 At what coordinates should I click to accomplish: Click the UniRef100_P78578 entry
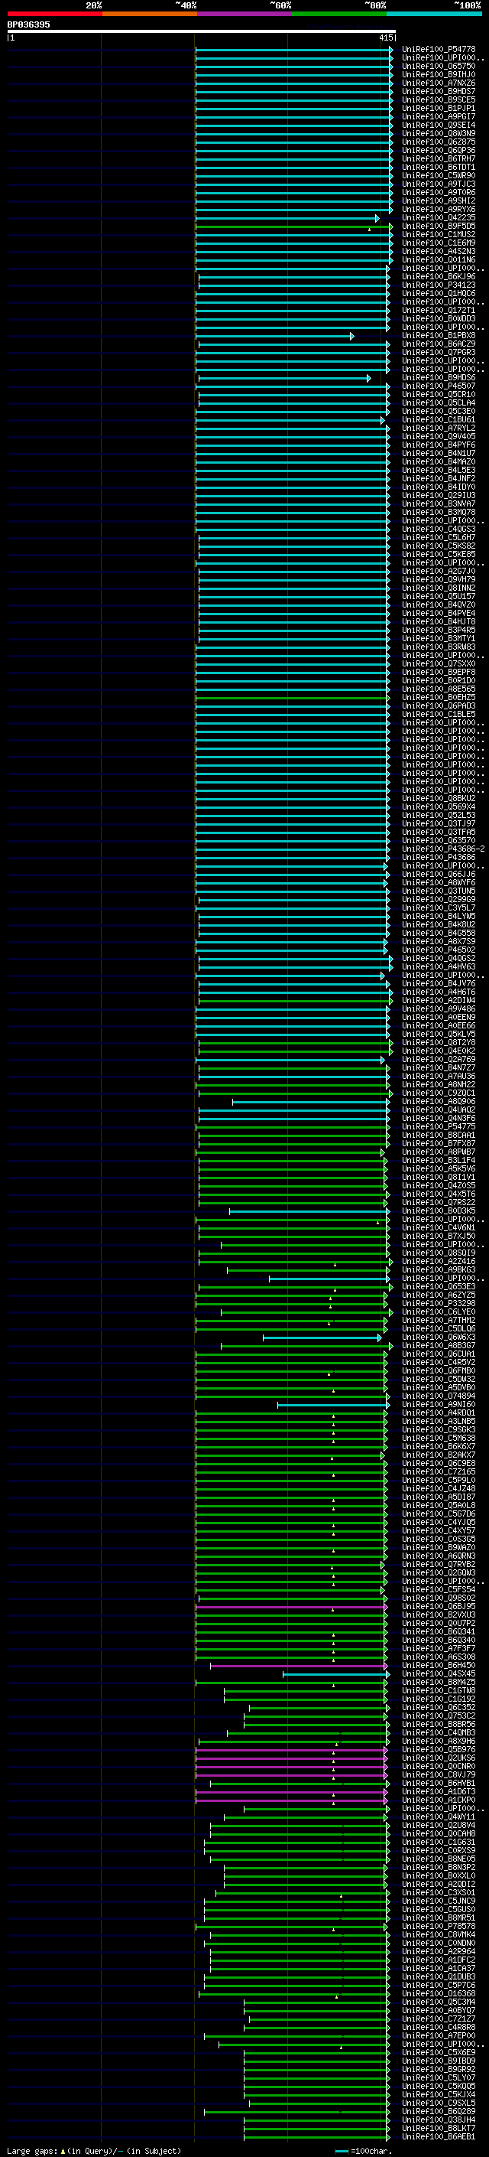pyautogui.click(x=439, y=1927)
